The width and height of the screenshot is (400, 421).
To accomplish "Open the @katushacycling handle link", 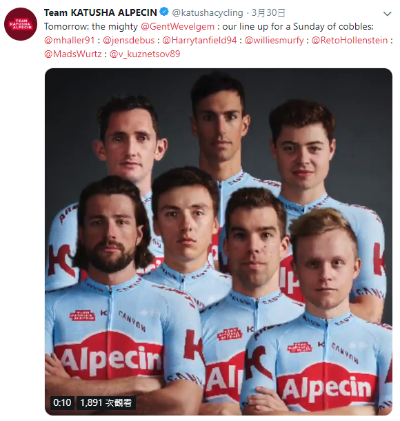I will pyautogui.click(x=208, y=12).
